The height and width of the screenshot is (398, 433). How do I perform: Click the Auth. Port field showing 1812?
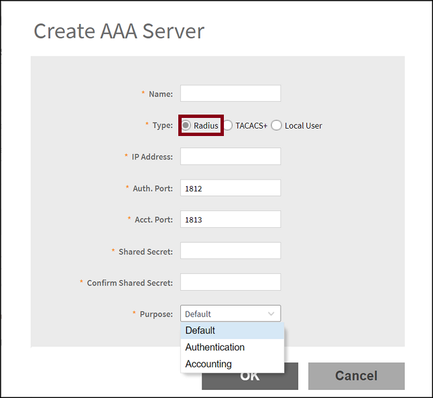[231, 188]
